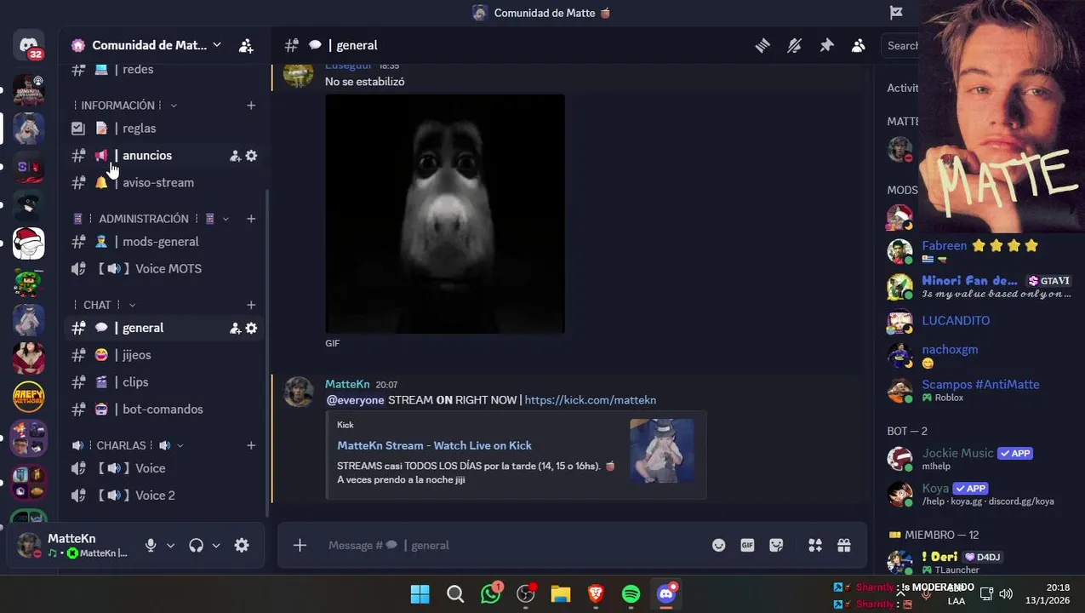Open the Inbox icon in title bar
The width and height of the screenshot is (1085, 613).
(x=896, y=12)
